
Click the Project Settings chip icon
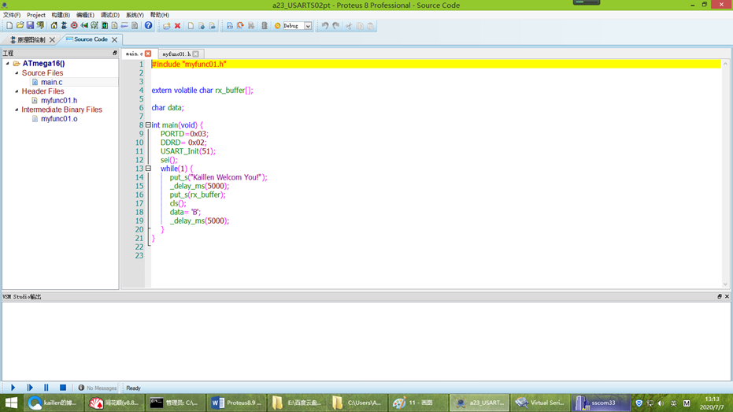point(264,26)
